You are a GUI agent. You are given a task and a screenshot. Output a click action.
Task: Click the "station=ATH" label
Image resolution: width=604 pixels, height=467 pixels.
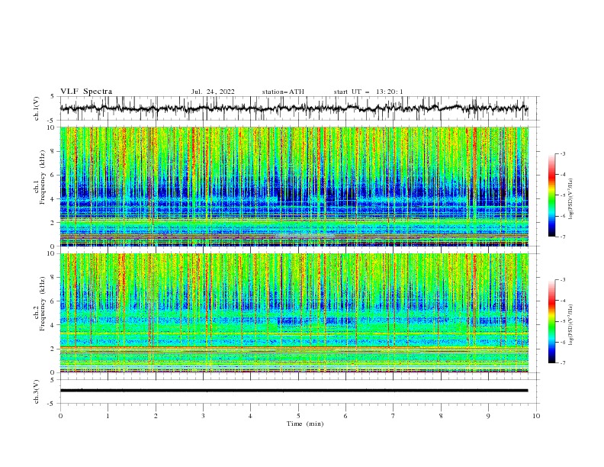pyautogui.click(x=283, y=92)
